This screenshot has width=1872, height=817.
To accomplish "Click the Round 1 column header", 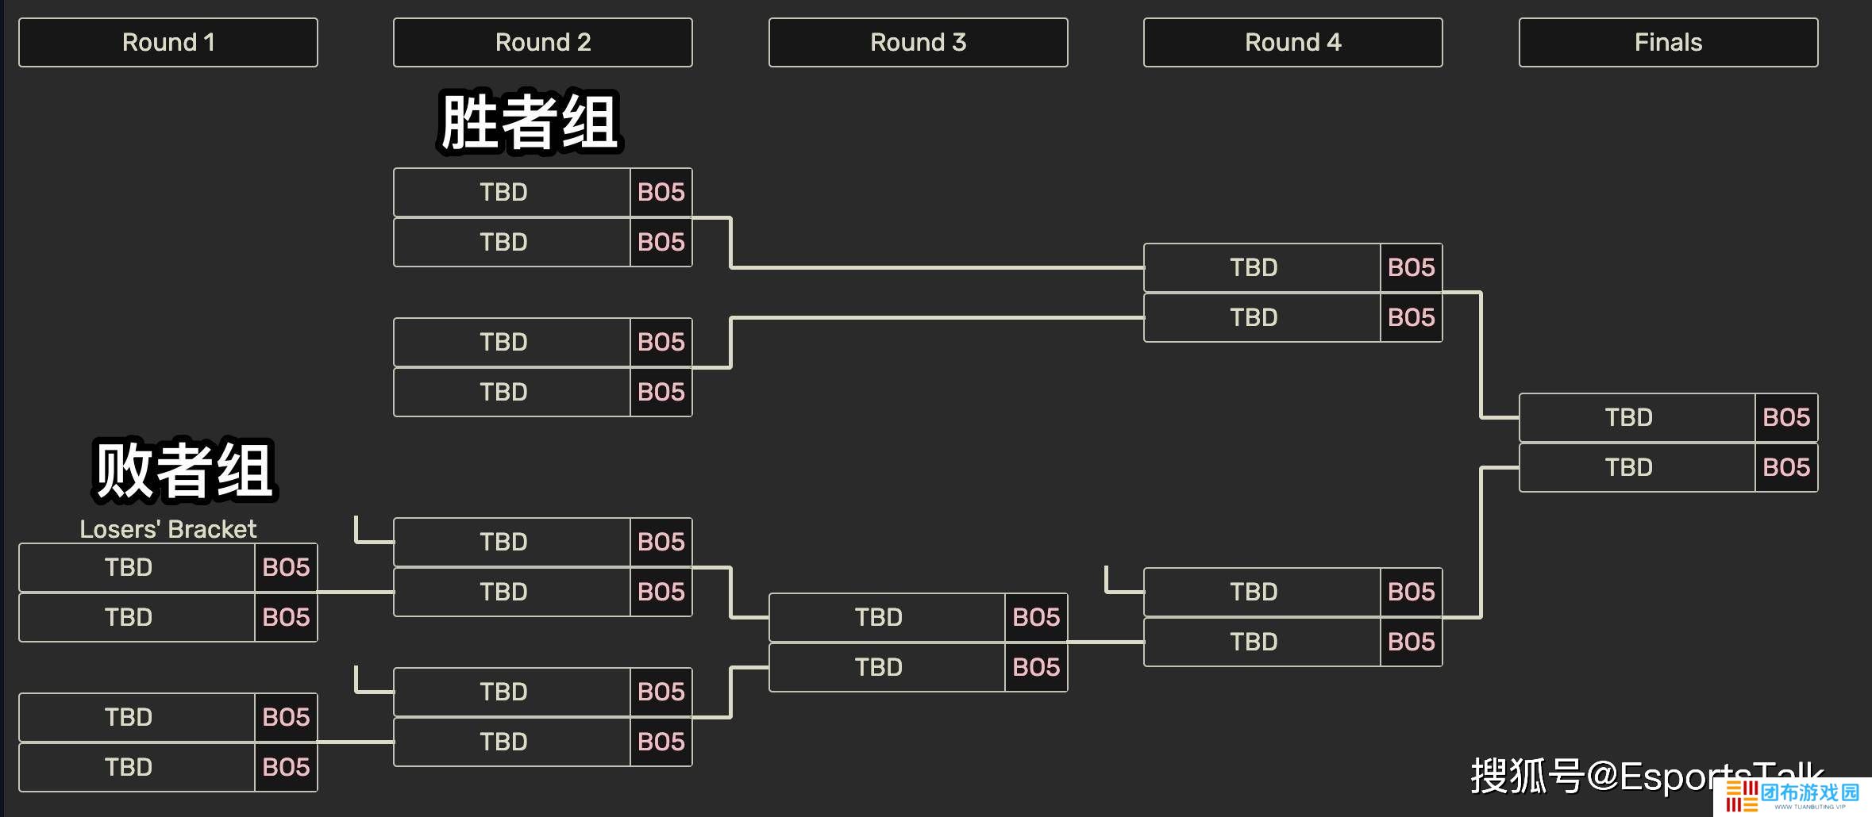I will (168, 43).
